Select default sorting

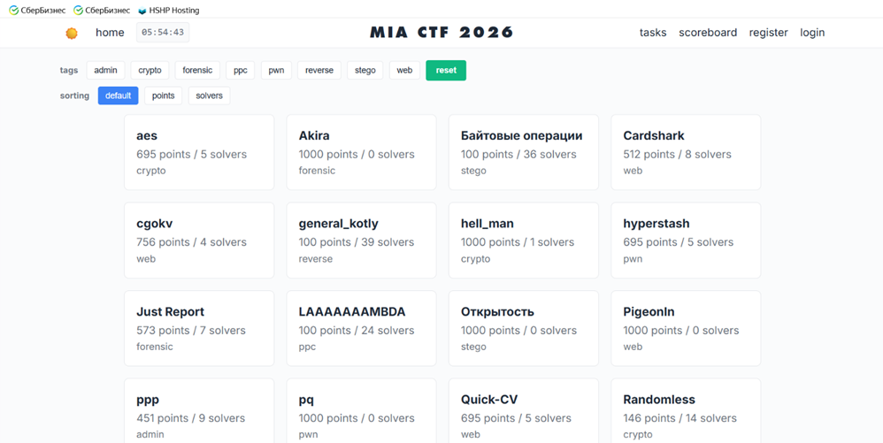coord(119,95)
